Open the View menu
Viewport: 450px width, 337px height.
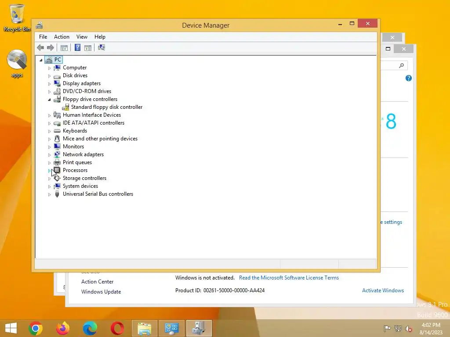(82, 37)
